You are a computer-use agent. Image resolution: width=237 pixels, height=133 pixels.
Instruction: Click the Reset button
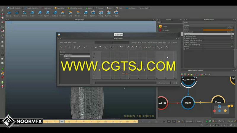click(198, 121)
